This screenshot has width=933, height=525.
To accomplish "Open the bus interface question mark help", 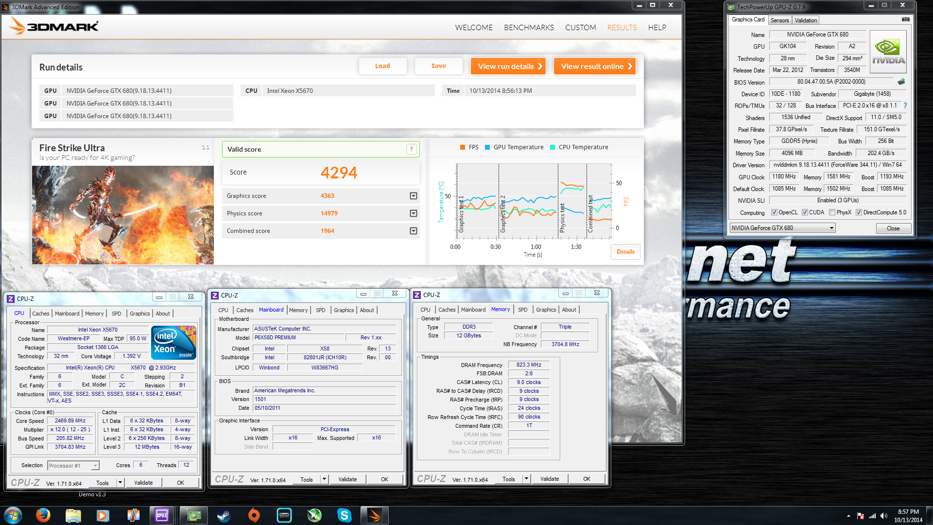I will click(905, 105).
